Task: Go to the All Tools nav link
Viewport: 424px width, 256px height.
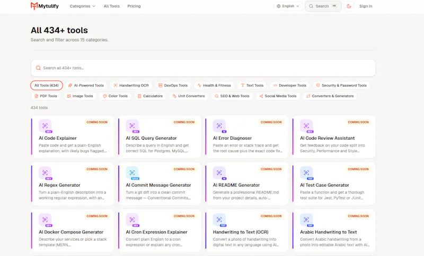Action: pos(111,6)
